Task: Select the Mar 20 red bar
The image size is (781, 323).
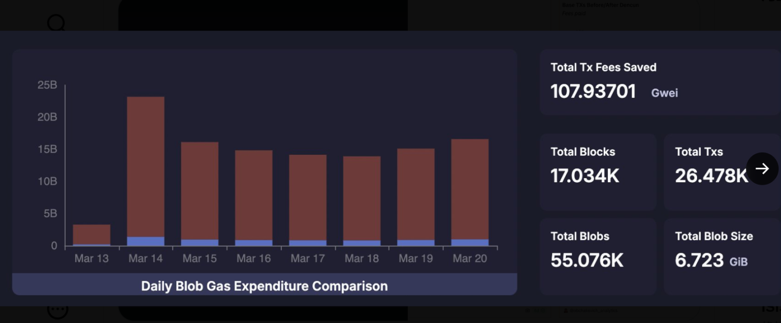Action: pyautogui.click(x=470, y=189)
